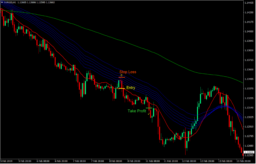Select the Entry text label

click(131, 87)
